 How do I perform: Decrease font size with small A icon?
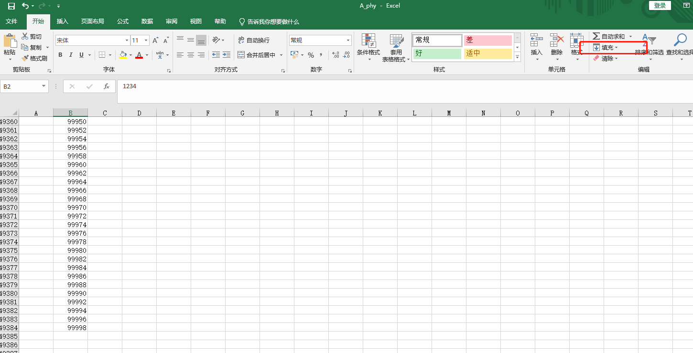click(x=166, y=41)
